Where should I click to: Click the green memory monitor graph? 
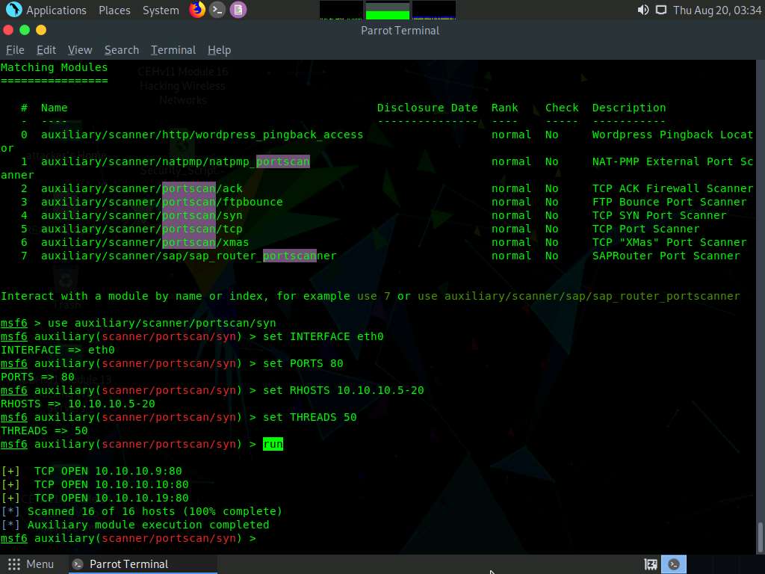tap(388, 10)
